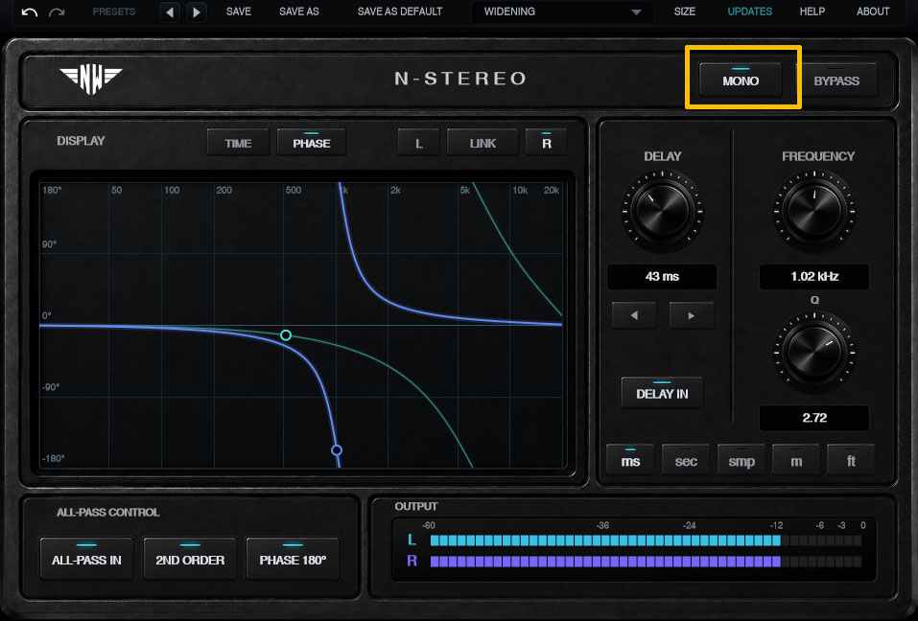Open the WIDENING preset dropdown
The image size is (918, 621).
(562, 11)
